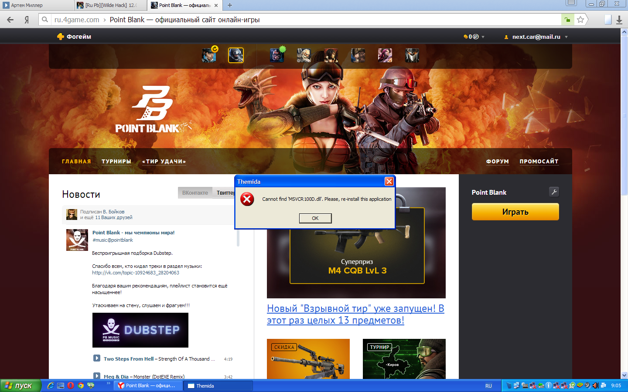Select the game icon with green new badge
Viewport: 628px width, 392px height.
[x=277, y=55]
